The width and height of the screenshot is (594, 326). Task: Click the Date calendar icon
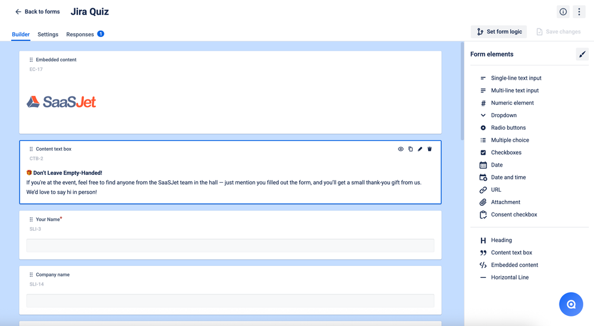483,165
